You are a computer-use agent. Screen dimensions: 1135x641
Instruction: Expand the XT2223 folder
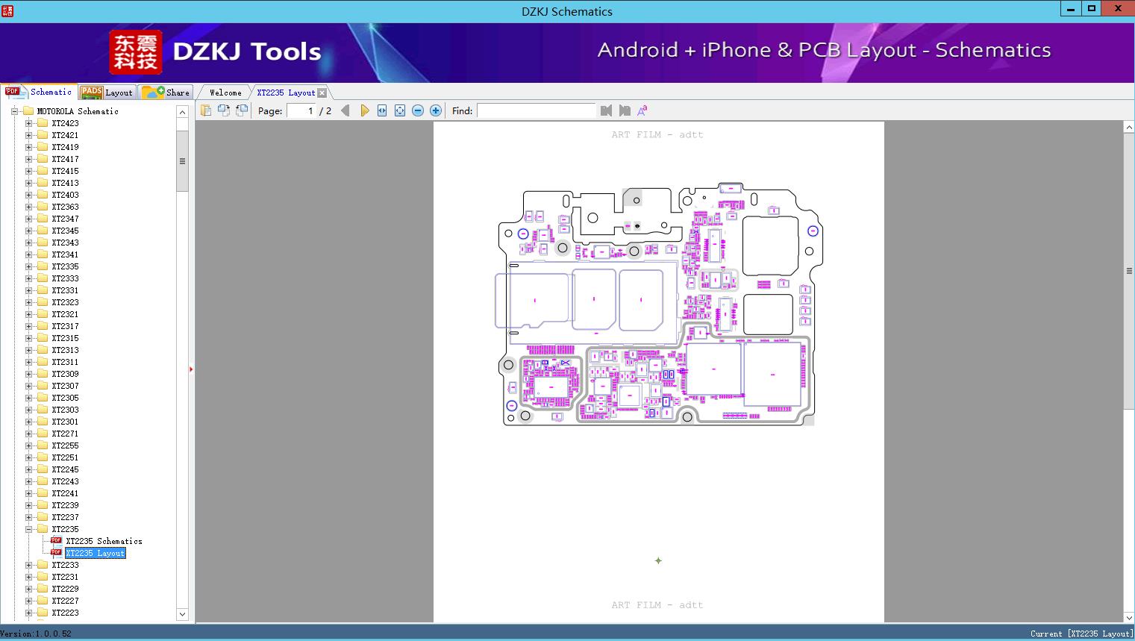point(28,613)
